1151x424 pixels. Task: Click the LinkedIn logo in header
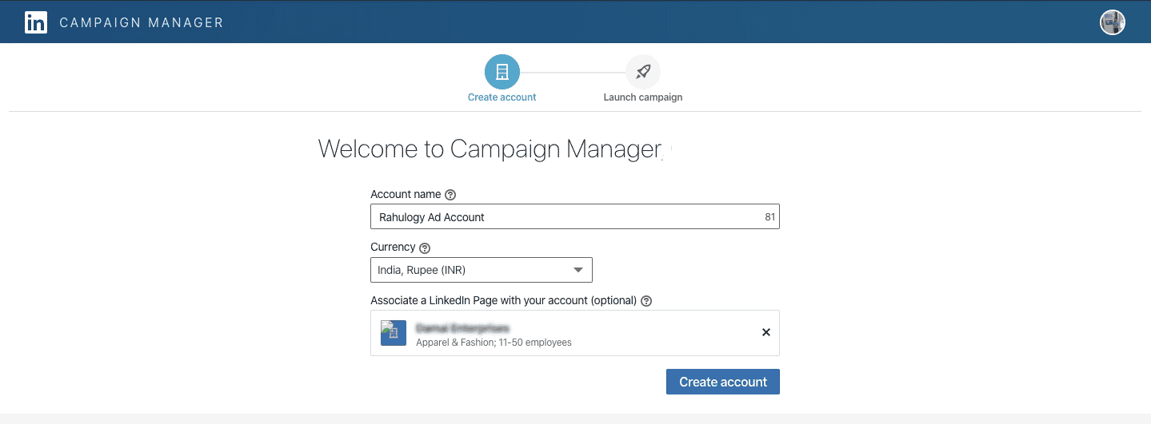click(36, 22)
